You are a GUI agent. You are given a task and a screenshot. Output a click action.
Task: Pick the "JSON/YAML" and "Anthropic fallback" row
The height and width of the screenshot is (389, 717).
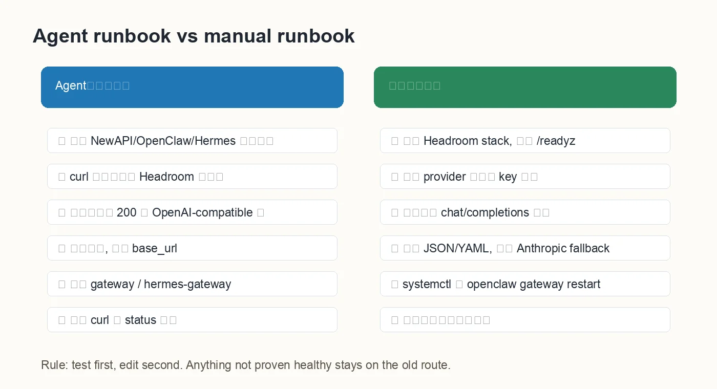pyautogui.click(x=525, y=248)
